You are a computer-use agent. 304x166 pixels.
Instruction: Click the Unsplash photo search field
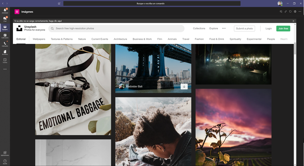click(117, 28)
